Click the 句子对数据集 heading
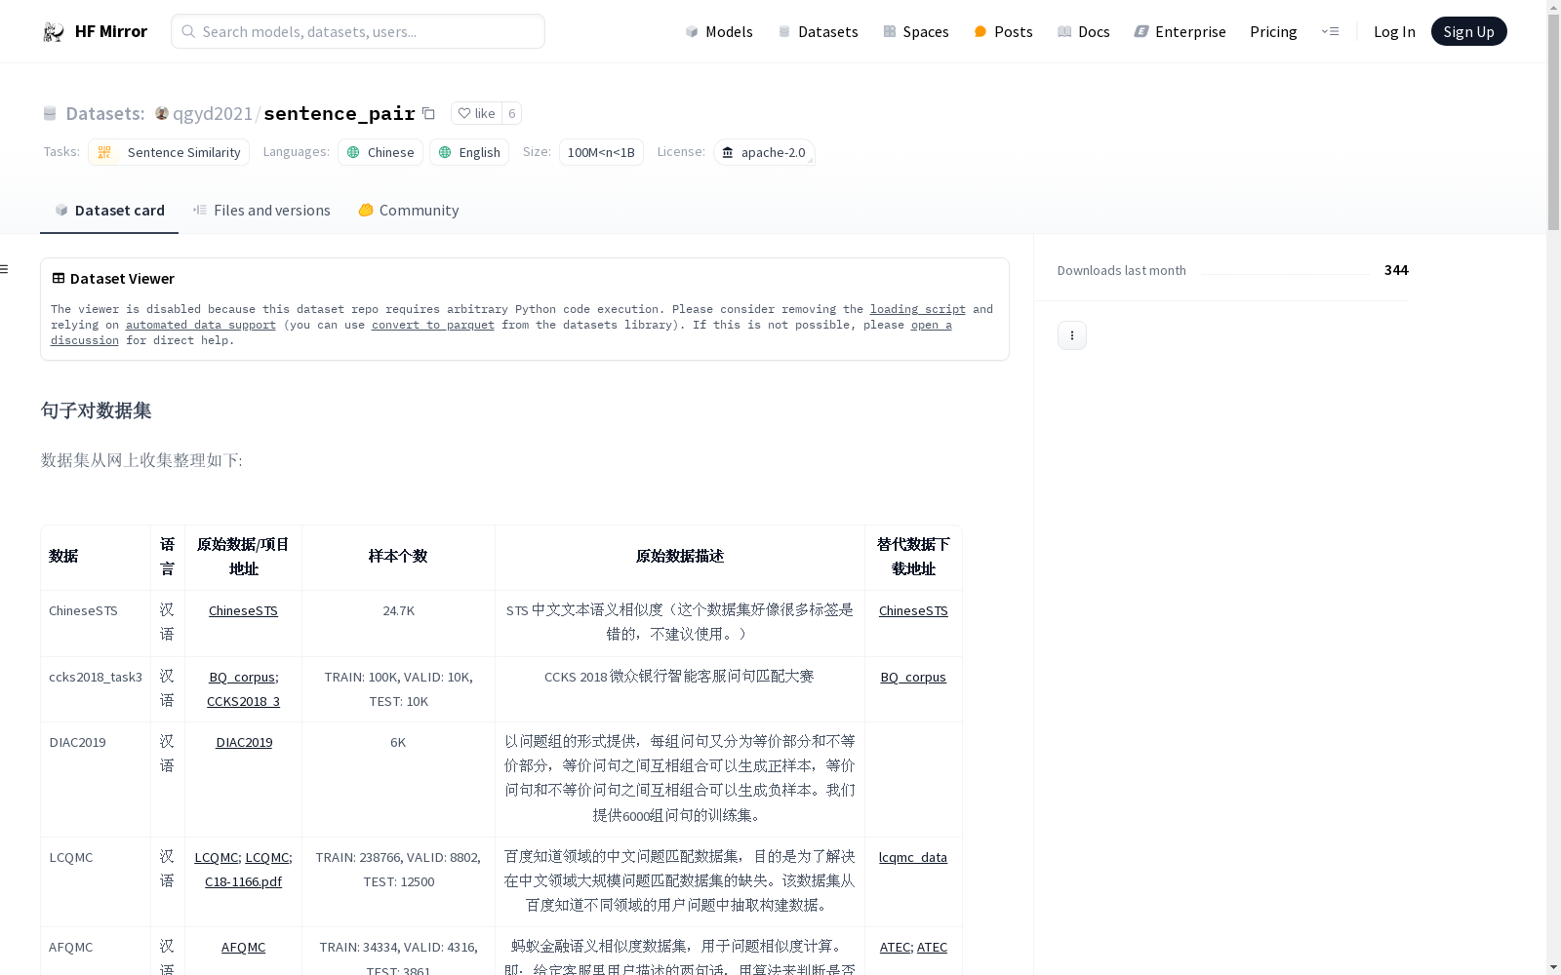This screenshot has width=1561, height=975. (x=96, y=410)
